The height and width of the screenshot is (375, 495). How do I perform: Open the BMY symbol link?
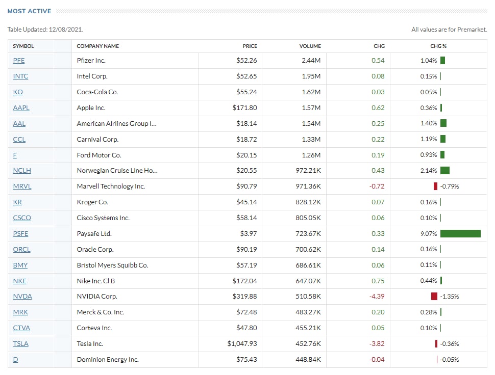pos(20,265)
